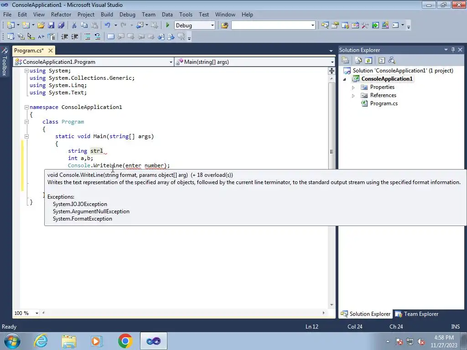Switch to the Team Explorer tab
This screenshot has width=467, height=350.
pos(417,314)
